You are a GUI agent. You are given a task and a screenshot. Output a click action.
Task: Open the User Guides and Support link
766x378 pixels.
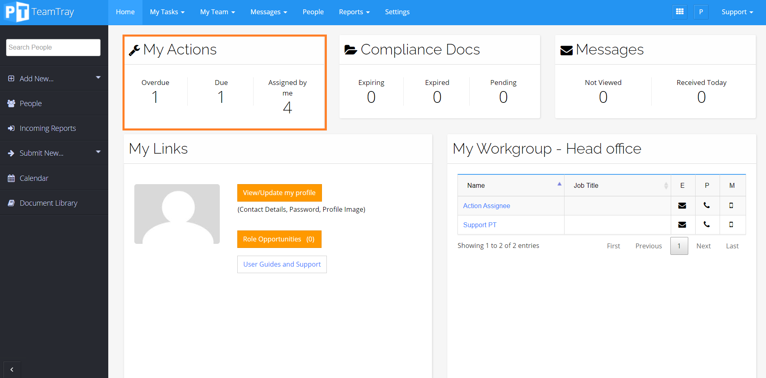[x=282, y=264]
